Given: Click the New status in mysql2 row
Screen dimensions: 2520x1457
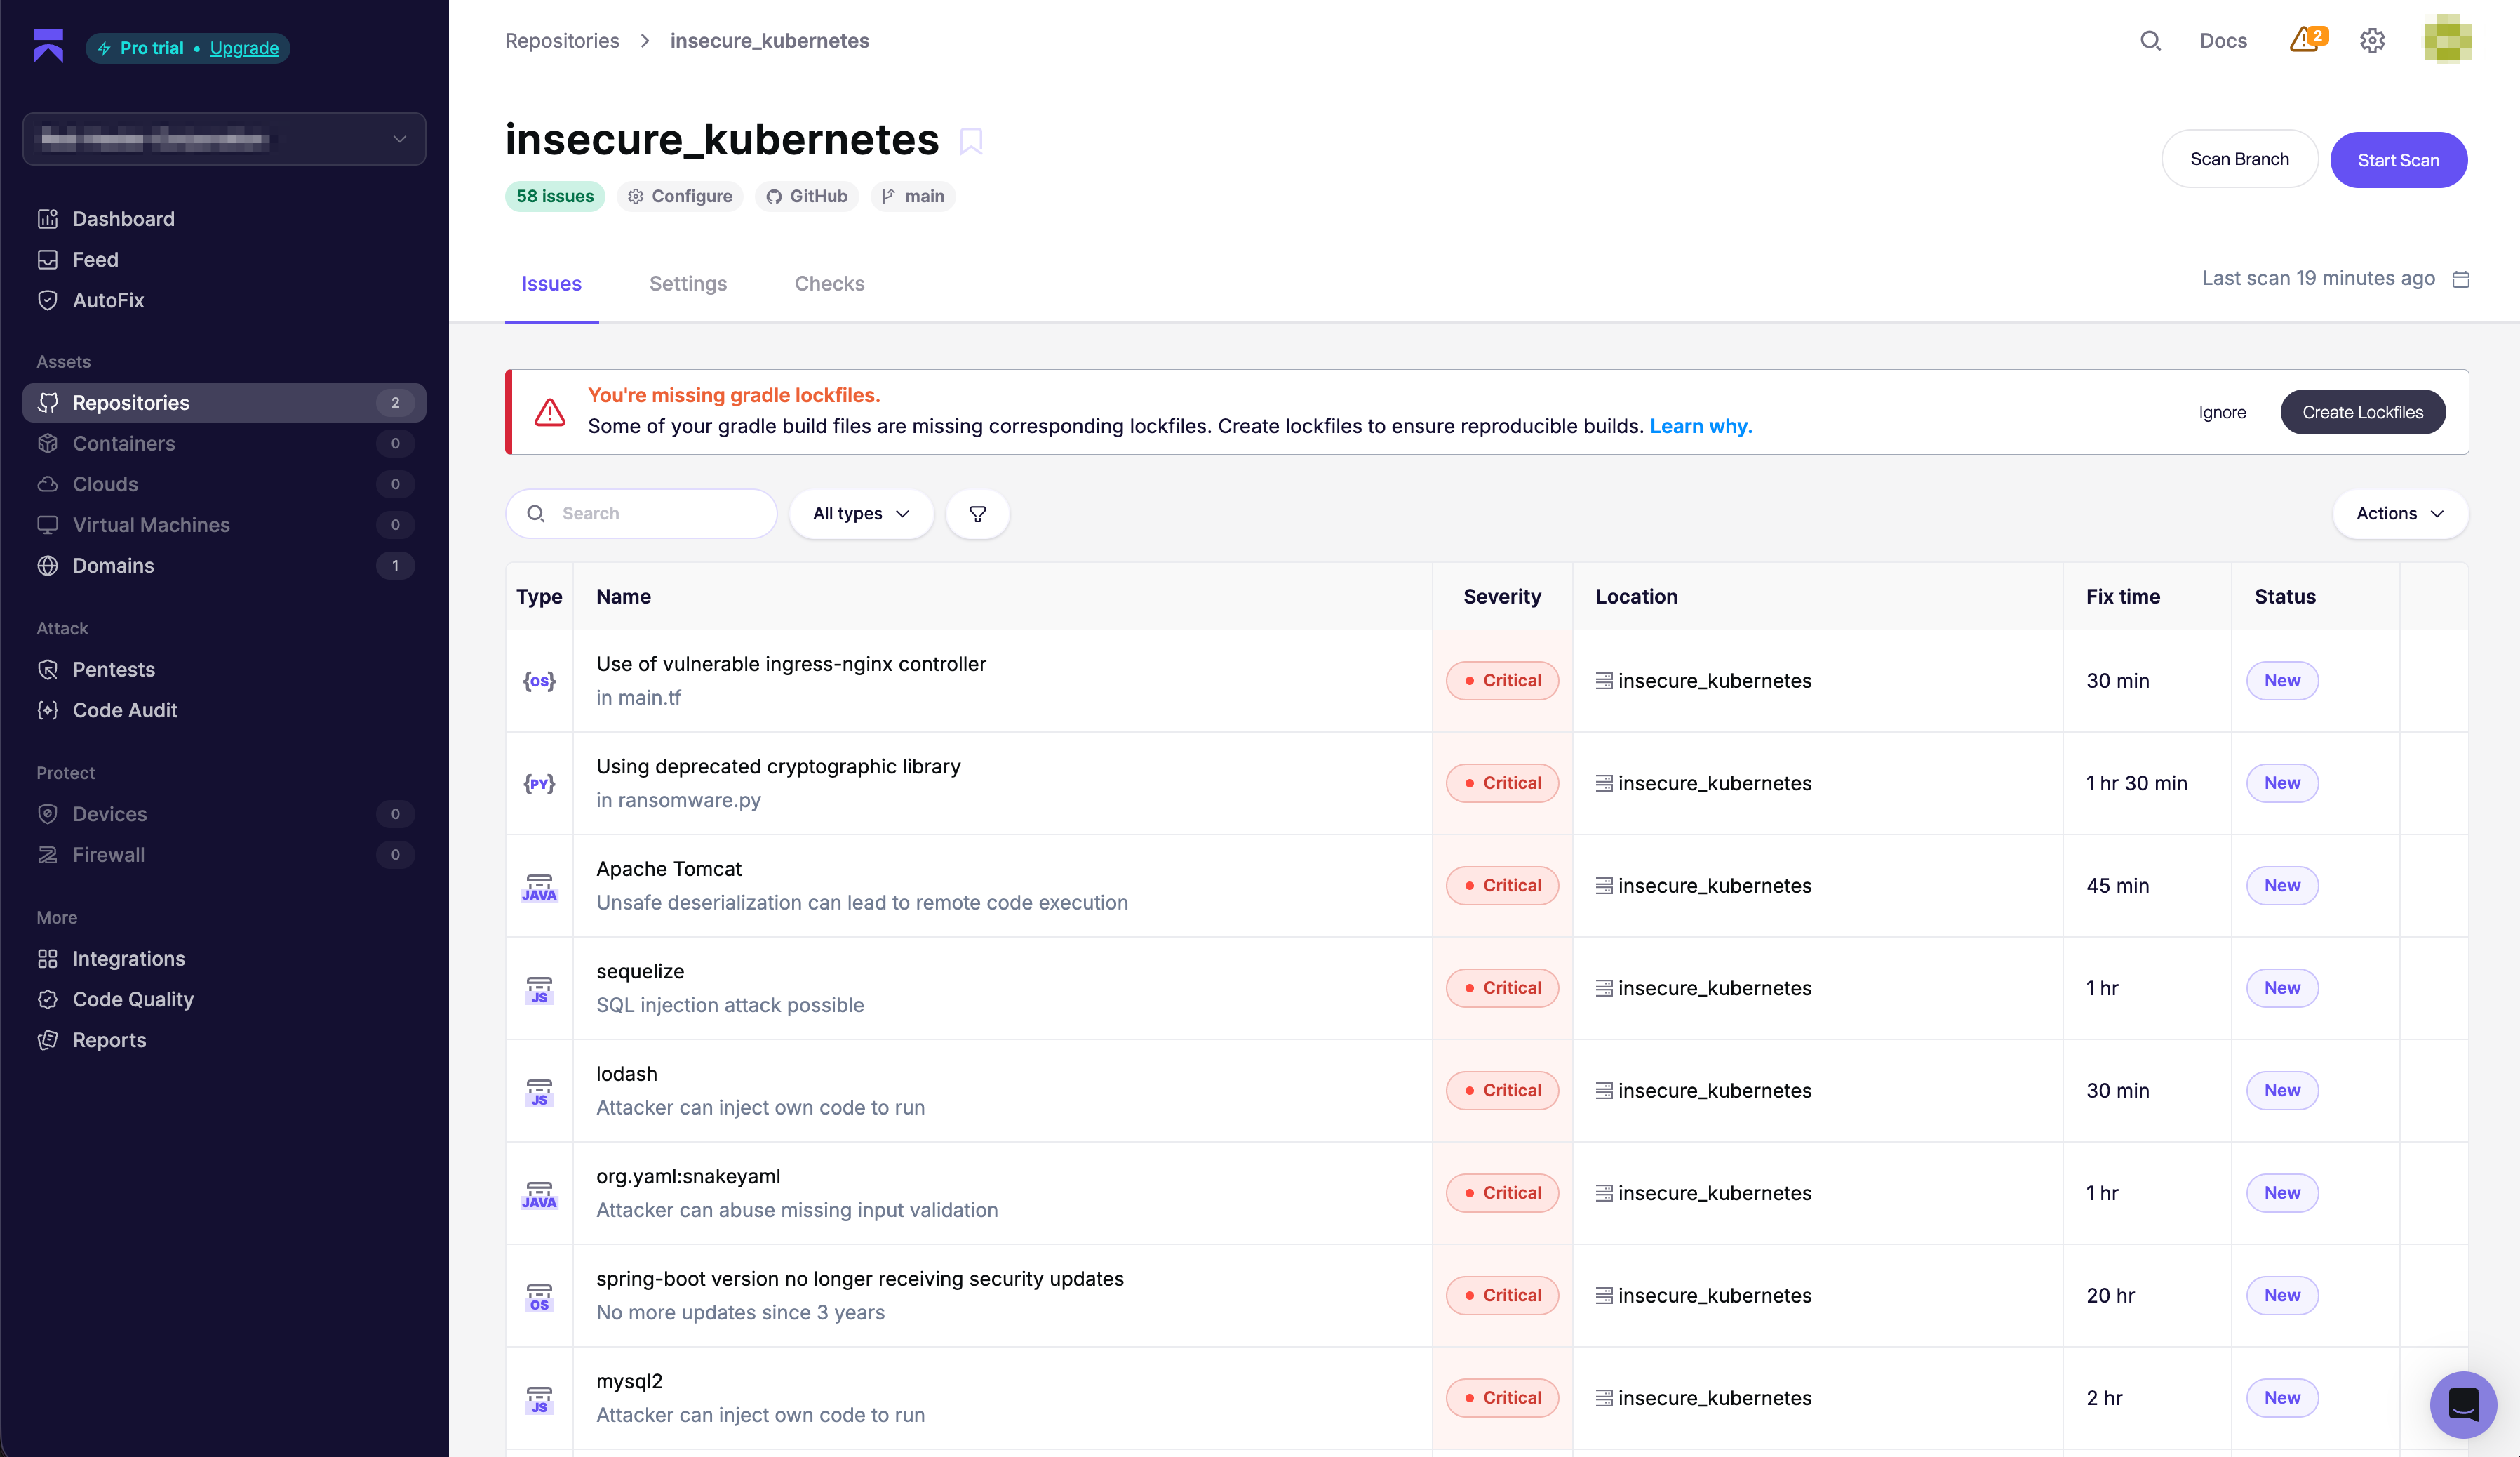Looking at the screenshot, I should coord(2282,1398).
